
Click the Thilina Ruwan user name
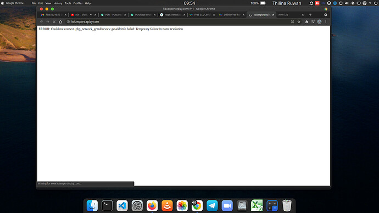[287, 3]
